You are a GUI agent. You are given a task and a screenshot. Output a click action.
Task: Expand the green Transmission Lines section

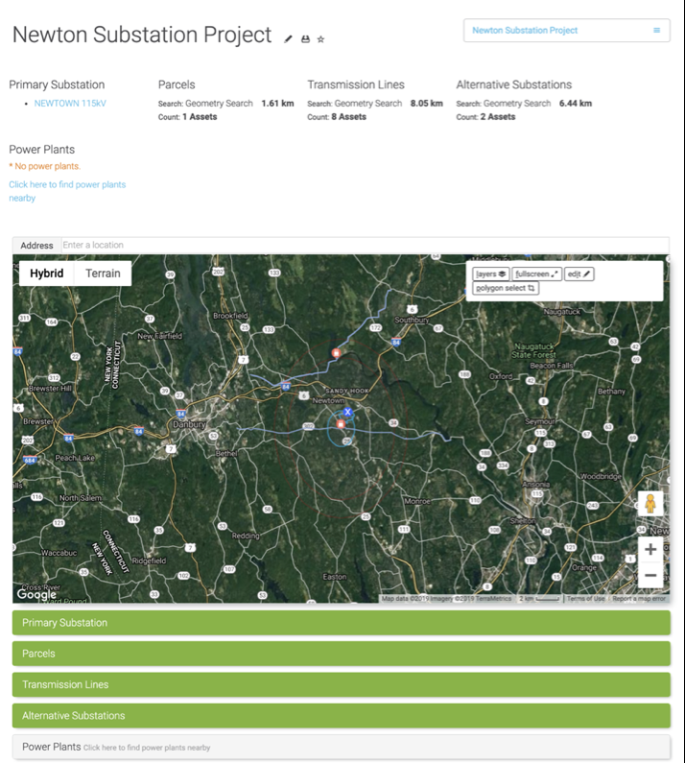[x=341, y=684]
